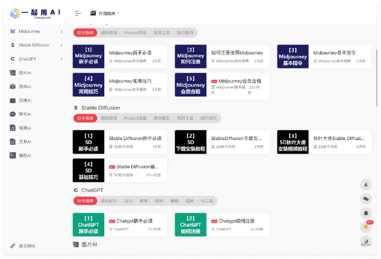Image resolution: width=381 pixels, height=259 pixels.
Task: Expand the ChatGPT sidebar chevron
Action: 61,59
